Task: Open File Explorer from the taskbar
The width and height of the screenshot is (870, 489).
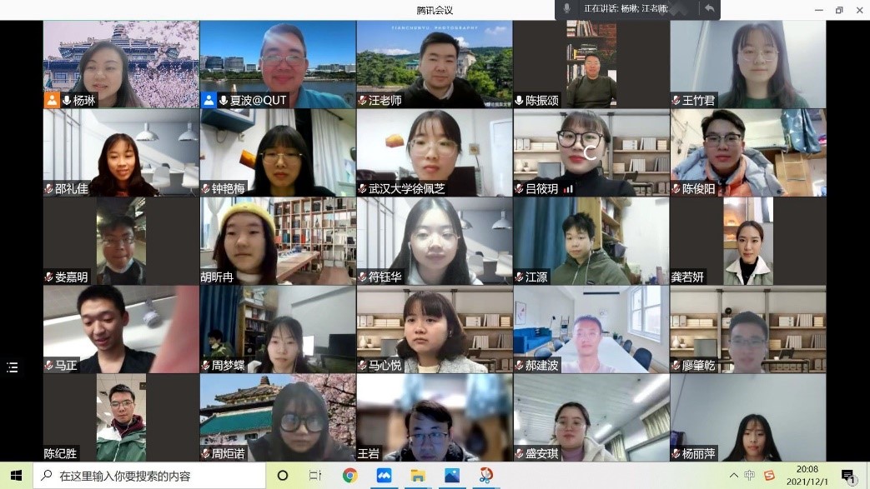Action: (417, 476)
